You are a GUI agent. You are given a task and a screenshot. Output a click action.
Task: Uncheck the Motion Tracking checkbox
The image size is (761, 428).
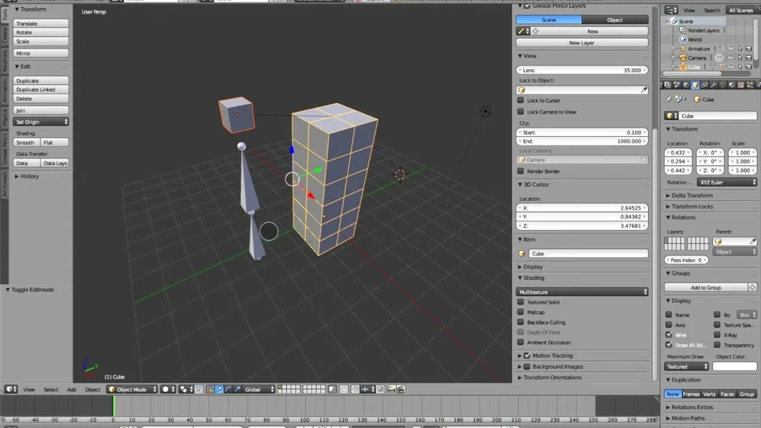tap(527, 355)
